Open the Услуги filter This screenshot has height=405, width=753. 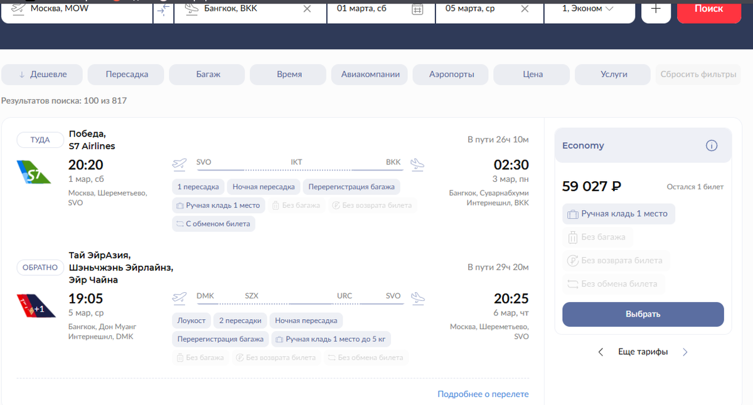[614, 74]
